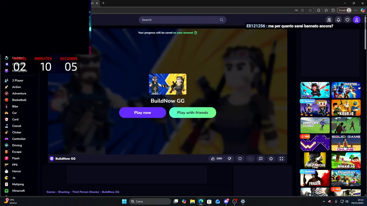Open the purple account profile button

(x=357, y=20)
